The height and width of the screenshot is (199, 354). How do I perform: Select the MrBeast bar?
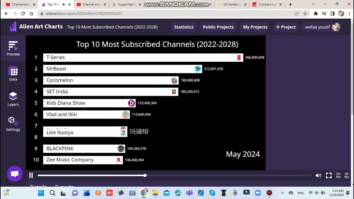[123, 69]
